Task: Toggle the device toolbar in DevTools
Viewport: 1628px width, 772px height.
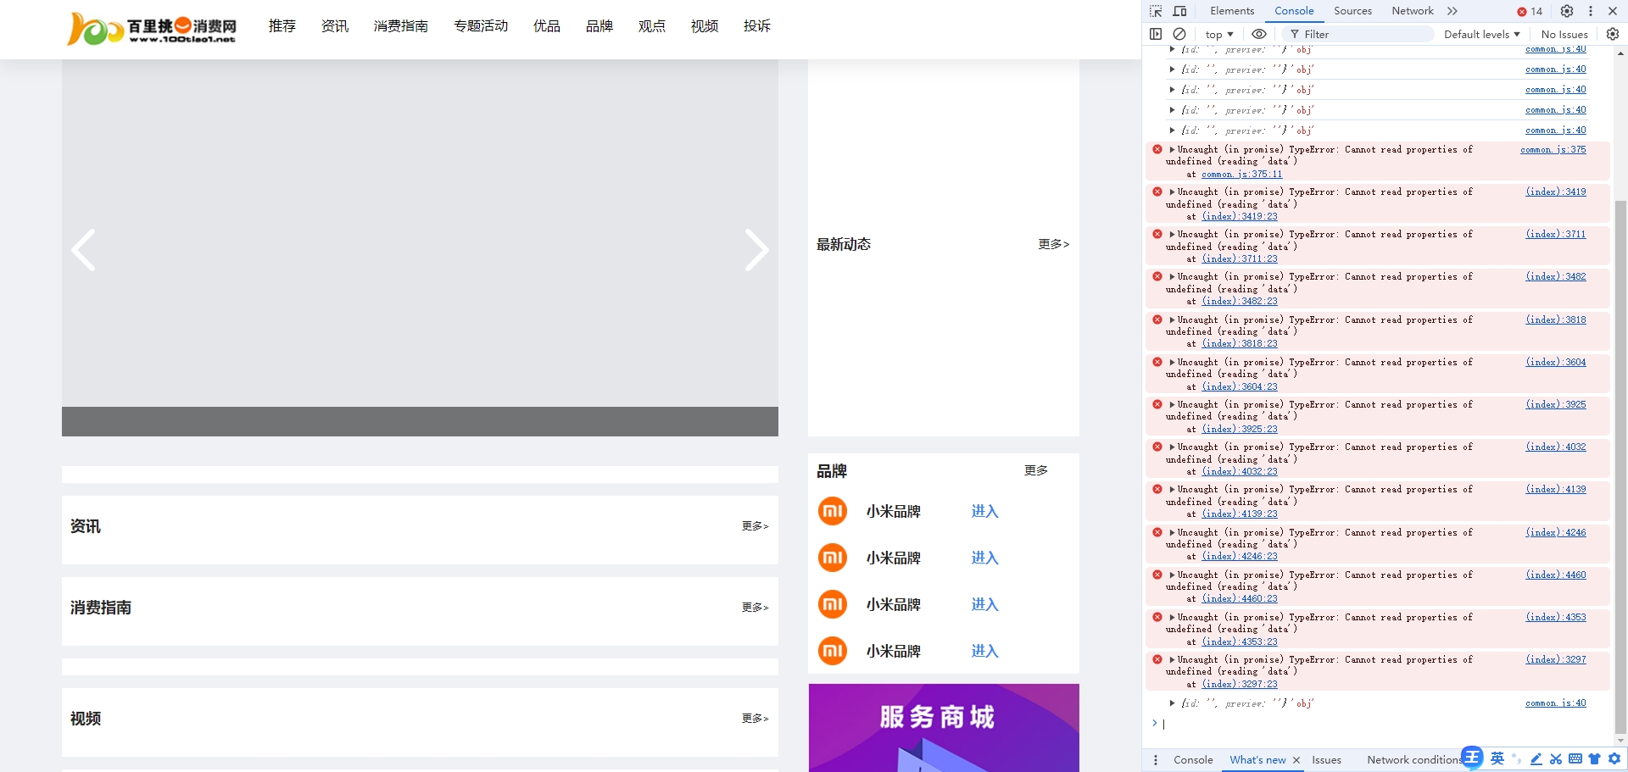Action: pyautogui.click(x=1179, y=11)
